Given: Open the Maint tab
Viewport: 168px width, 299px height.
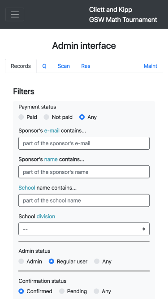Looking at the screenshot, I should [151, 66].
